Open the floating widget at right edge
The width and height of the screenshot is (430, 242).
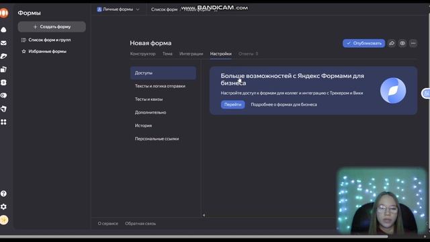[426, 93]
